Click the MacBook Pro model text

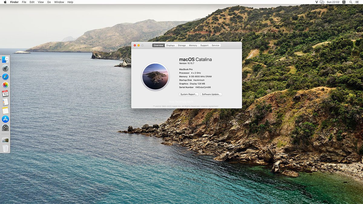pyautogui.click(x=186, y=69)
